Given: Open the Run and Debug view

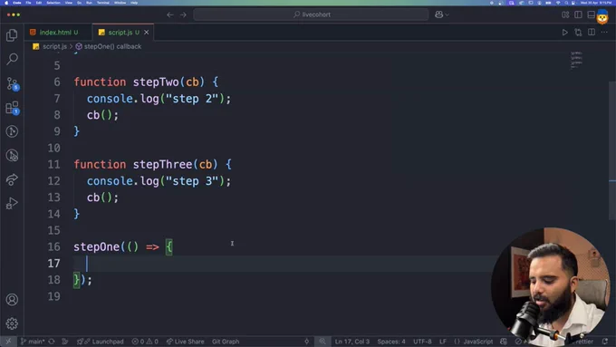Looking at the screenshot, I should (12, 204).
